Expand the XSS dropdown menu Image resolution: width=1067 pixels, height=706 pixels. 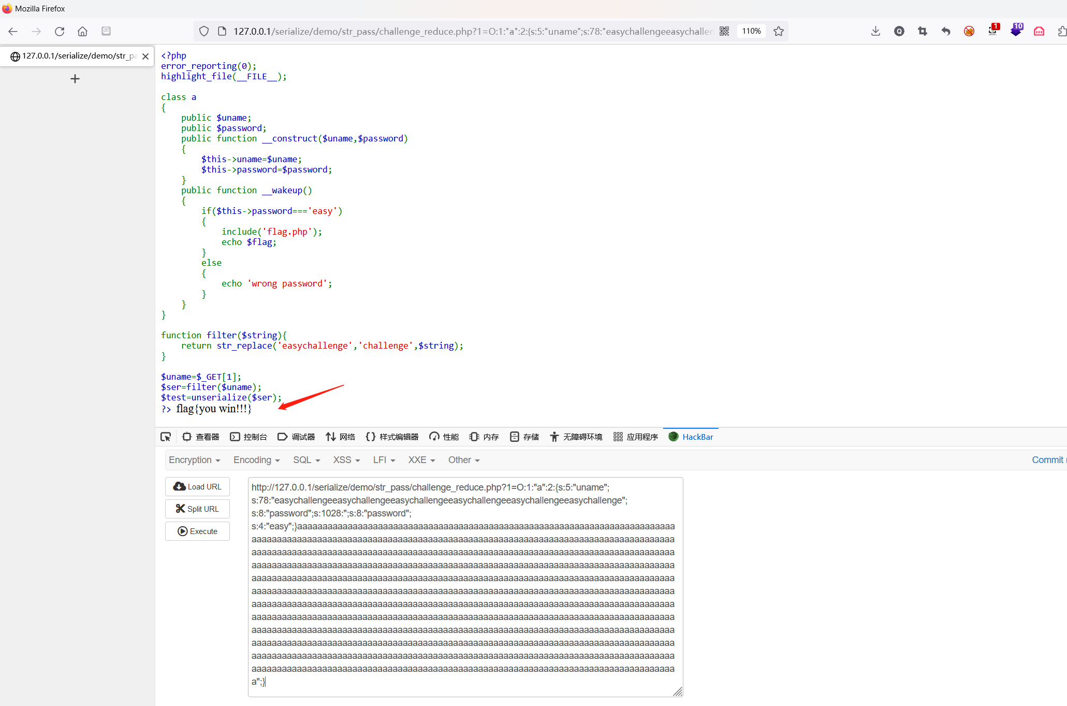346,460
